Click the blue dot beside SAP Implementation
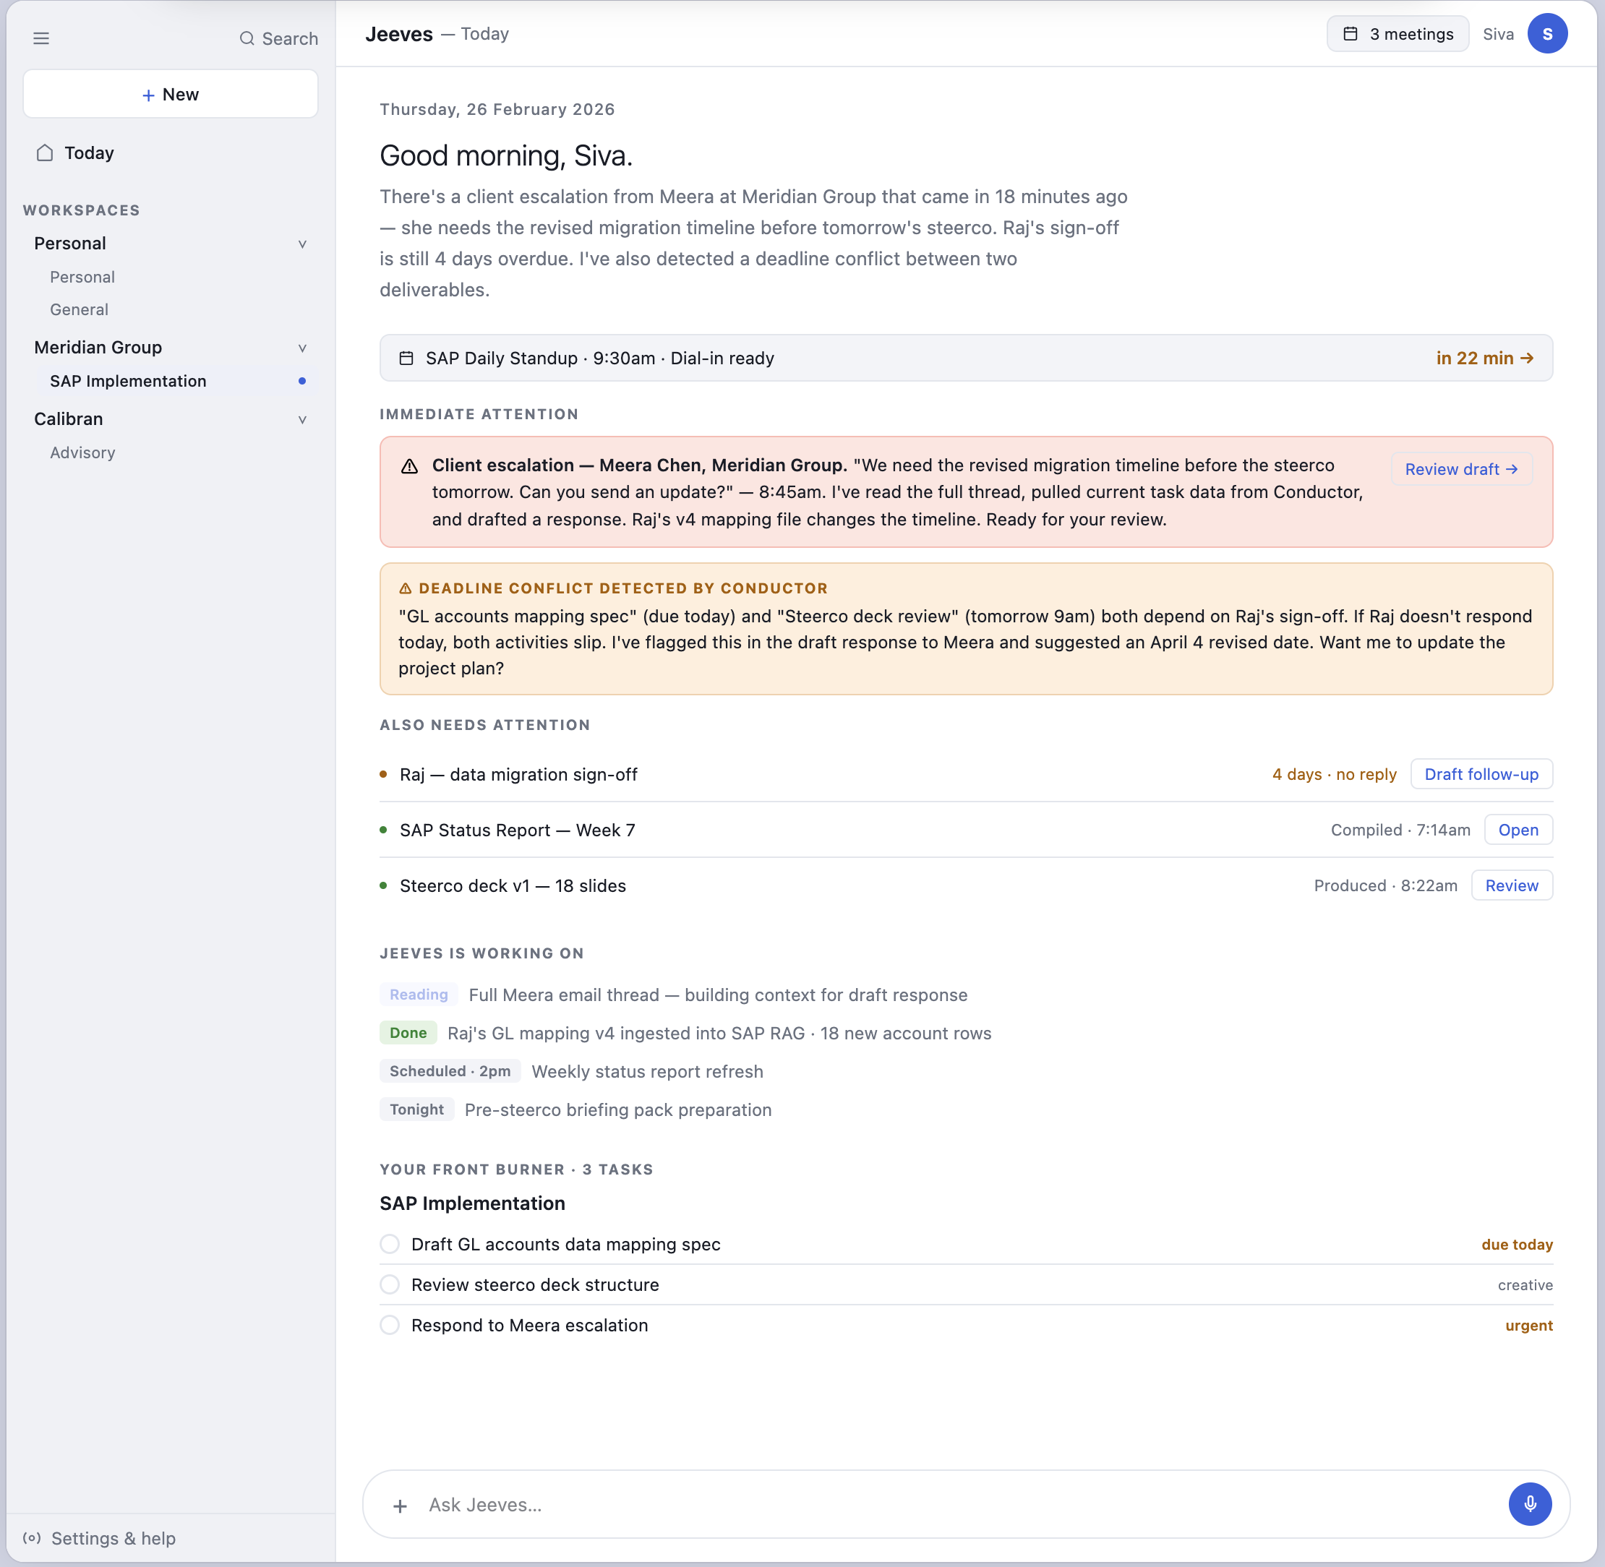 302,381
